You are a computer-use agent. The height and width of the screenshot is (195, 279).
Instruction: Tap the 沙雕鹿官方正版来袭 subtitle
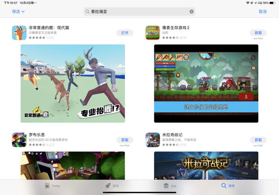[x=43, y=33]
